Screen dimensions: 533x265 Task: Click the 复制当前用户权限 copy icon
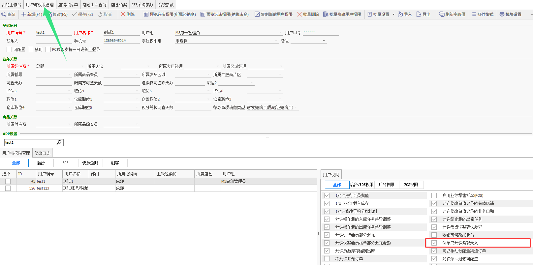(x=257, y=14)
